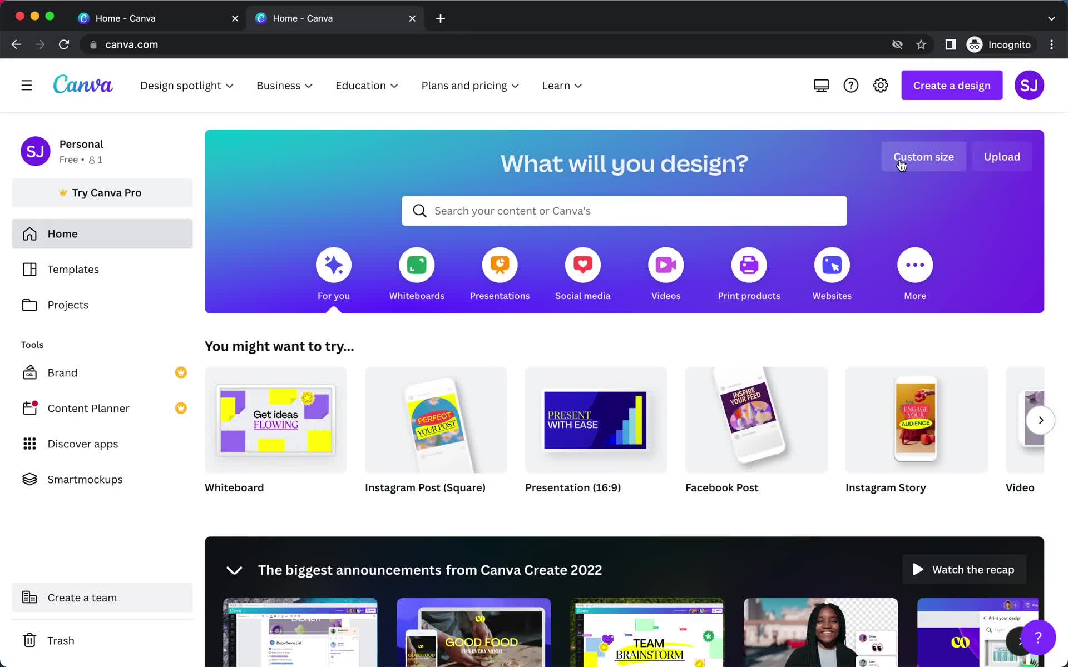Open the Whiteboard suggestion thumbnail
The height and width of the screenshot is (667, 1068).
point(276,420)
